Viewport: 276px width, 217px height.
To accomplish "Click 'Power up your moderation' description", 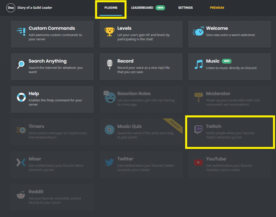I will click(x=233, y=102).
